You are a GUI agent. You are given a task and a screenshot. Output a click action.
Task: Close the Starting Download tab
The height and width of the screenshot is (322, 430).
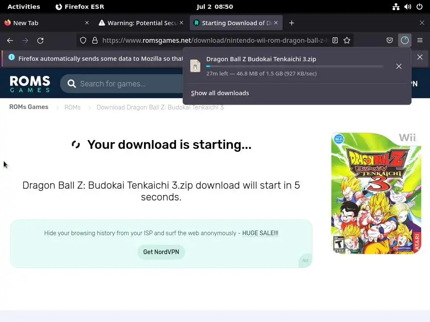[x=276, y=23]
